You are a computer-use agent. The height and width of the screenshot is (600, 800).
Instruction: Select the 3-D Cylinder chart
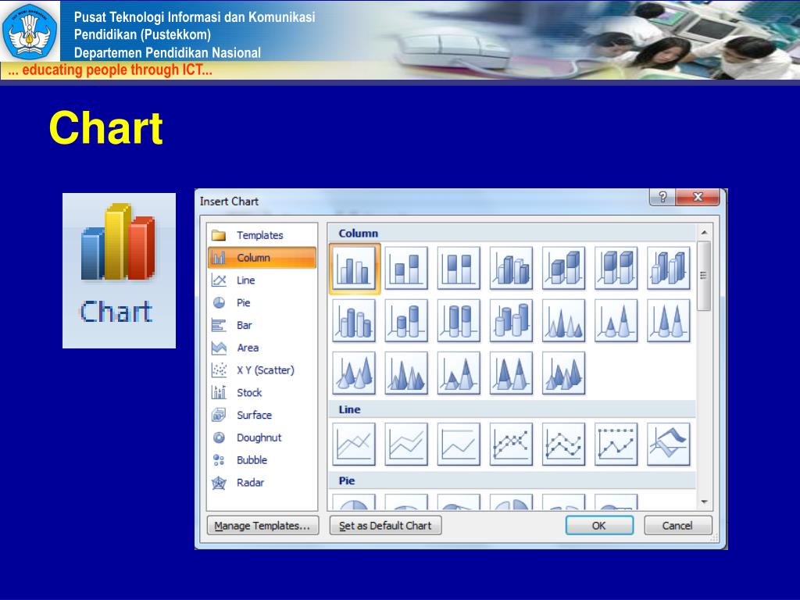pos(511,321)
